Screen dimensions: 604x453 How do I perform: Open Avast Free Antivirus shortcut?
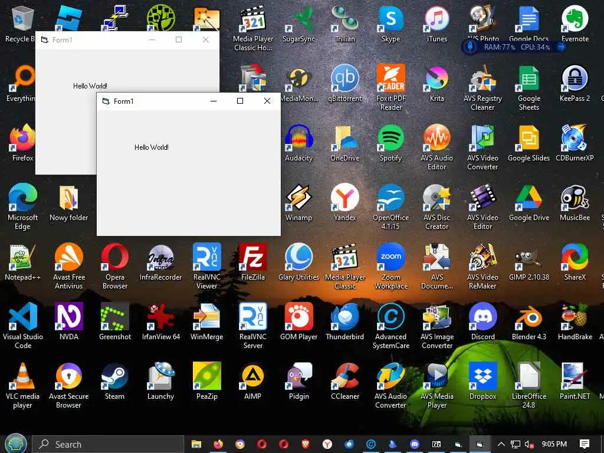(x=68, y=266)
